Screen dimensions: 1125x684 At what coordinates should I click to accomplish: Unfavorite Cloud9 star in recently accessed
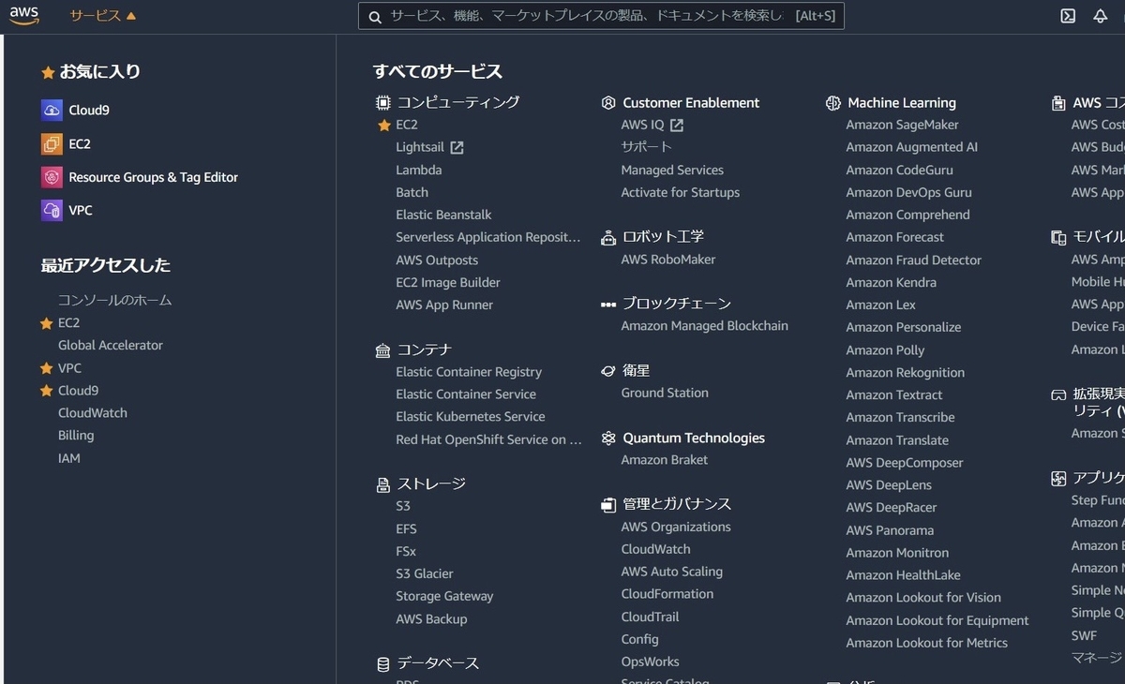pyautogui.click(x=46, y=391)
